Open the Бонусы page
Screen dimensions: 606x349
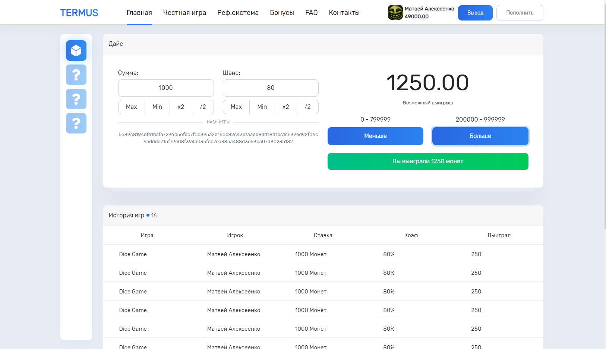pos(282,13)
